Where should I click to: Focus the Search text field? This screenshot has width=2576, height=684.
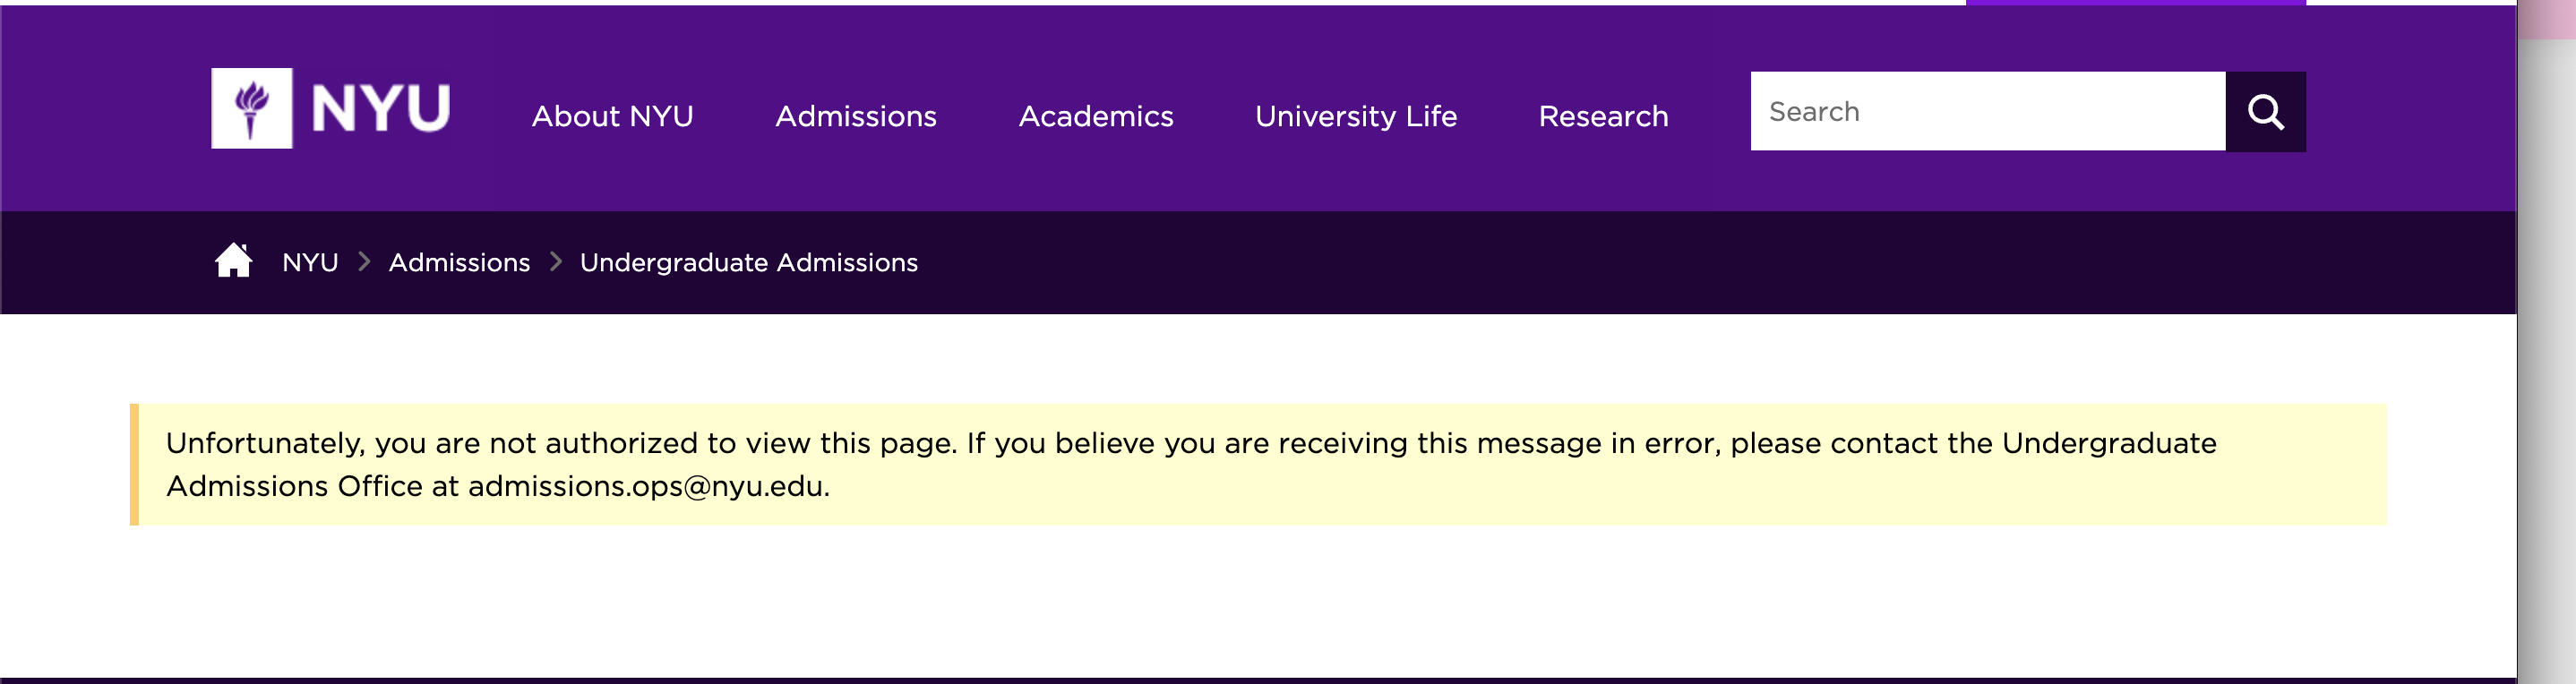[1987, 111]
